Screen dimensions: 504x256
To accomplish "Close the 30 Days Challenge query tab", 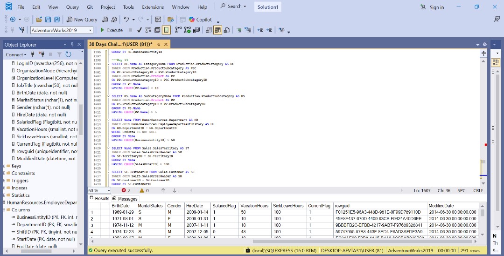I will [x=166, y=44].
